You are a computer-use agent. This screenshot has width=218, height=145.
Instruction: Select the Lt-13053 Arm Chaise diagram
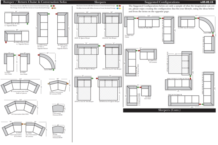(9, 62)
